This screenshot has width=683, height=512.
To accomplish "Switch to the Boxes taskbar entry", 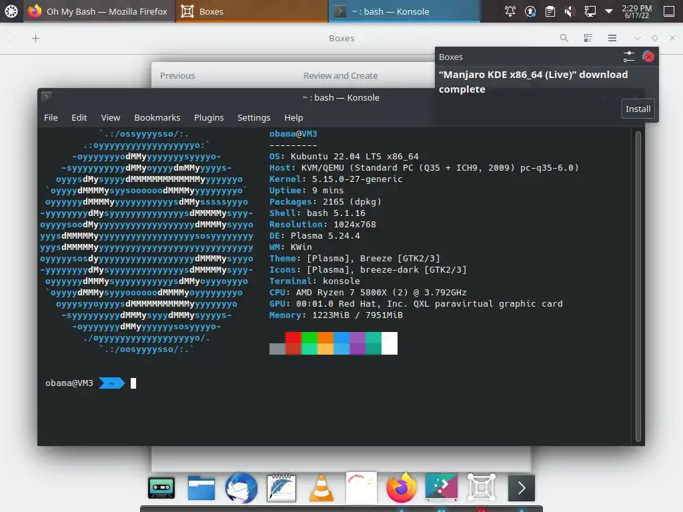I will tap(251, 11).
